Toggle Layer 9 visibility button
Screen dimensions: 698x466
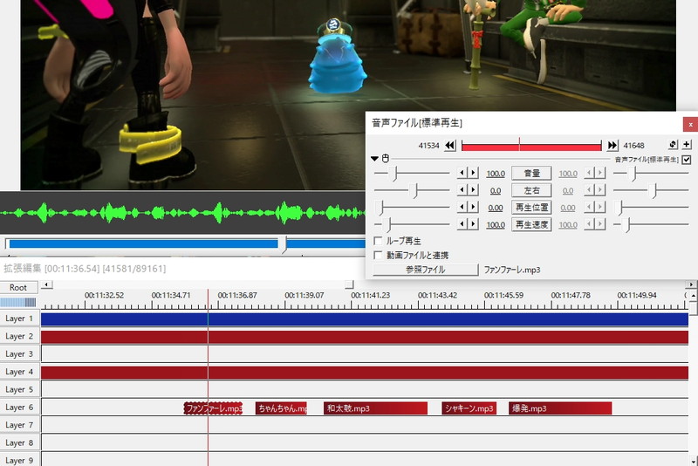(19, 459)
